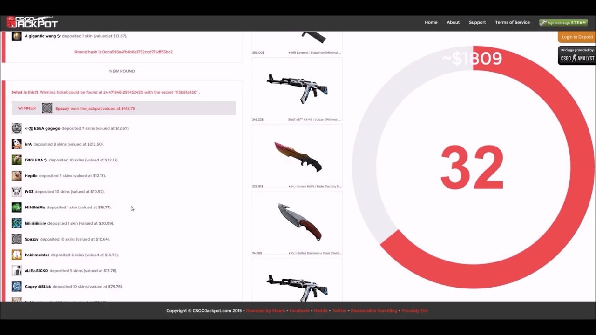Click Spazzy's avatar in the winner banner
The height and width of the screenshot is (335, 596).
click(47, 108)
